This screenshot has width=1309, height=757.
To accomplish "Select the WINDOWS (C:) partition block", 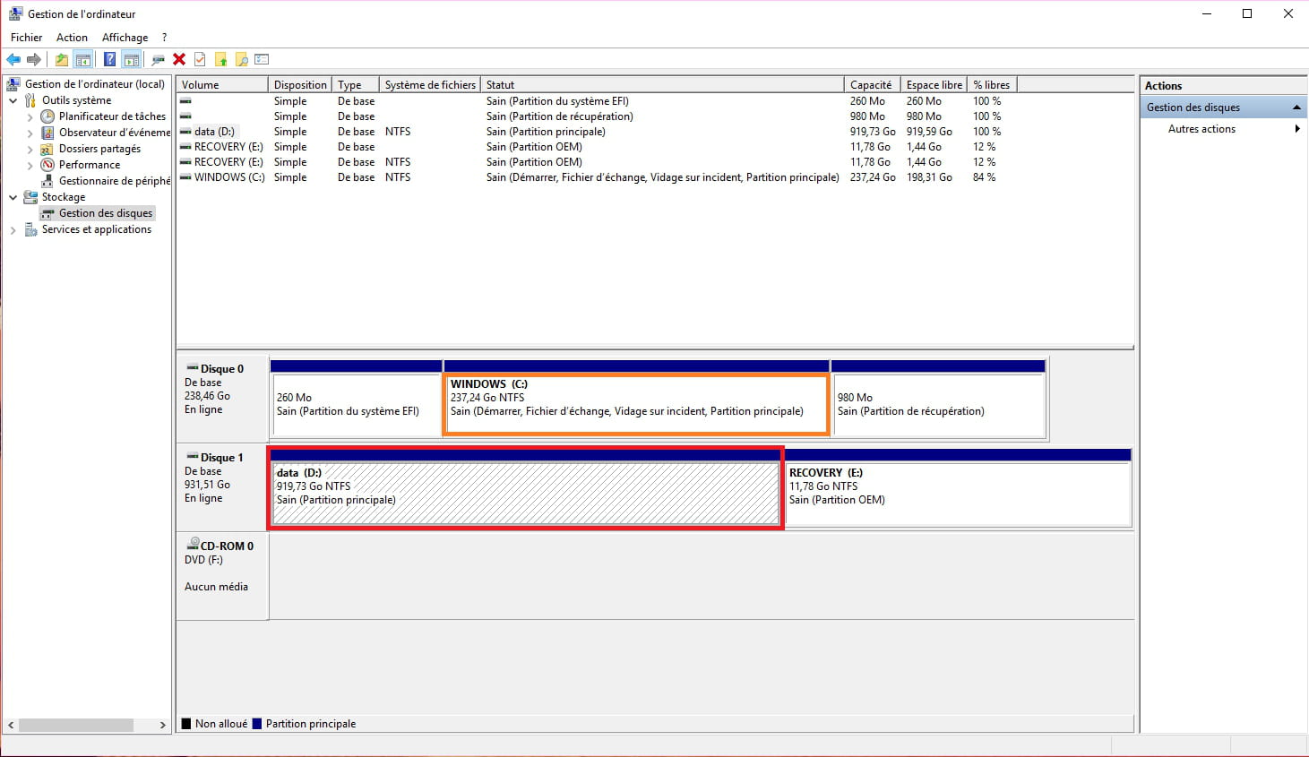I will click(635, 404).
